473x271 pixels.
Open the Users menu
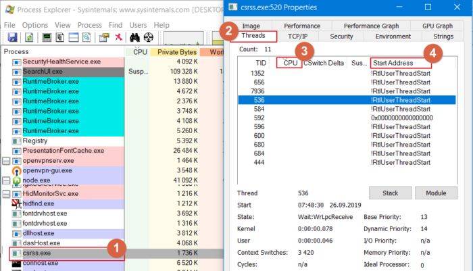[138, 25]
